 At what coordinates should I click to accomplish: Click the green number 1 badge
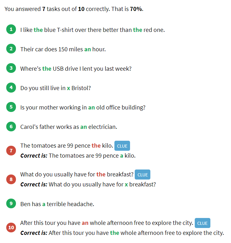11,30
